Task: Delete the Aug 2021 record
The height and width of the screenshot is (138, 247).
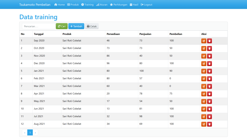Action: tap(209, 124)
